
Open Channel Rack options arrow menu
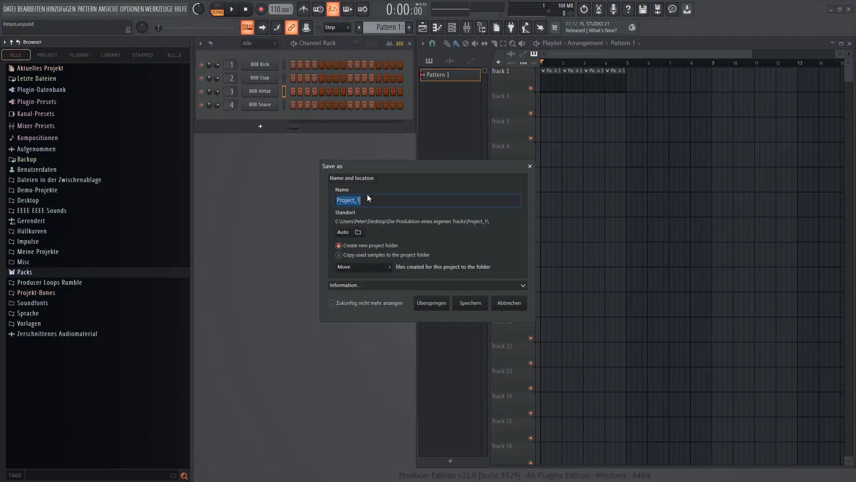coord(200,43)
